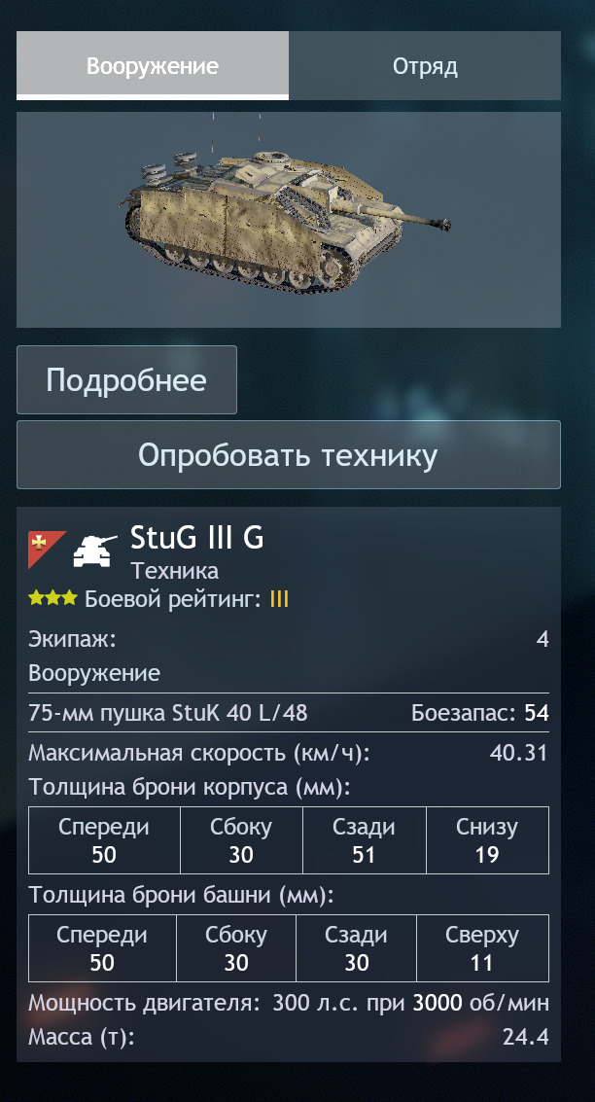
Task: Click Опробовать технику button
Action: pos(289,455)
